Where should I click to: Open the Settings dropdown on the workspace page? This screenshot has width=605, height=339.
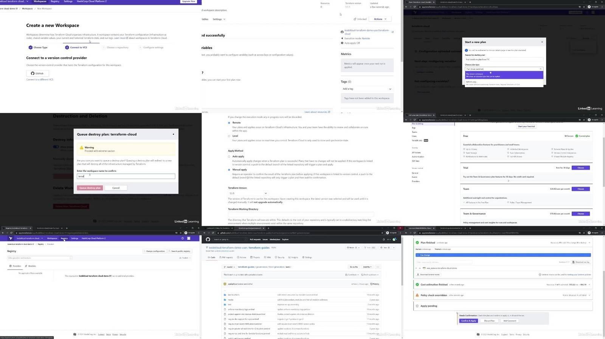pyautogui.click(x=219, y=19)
